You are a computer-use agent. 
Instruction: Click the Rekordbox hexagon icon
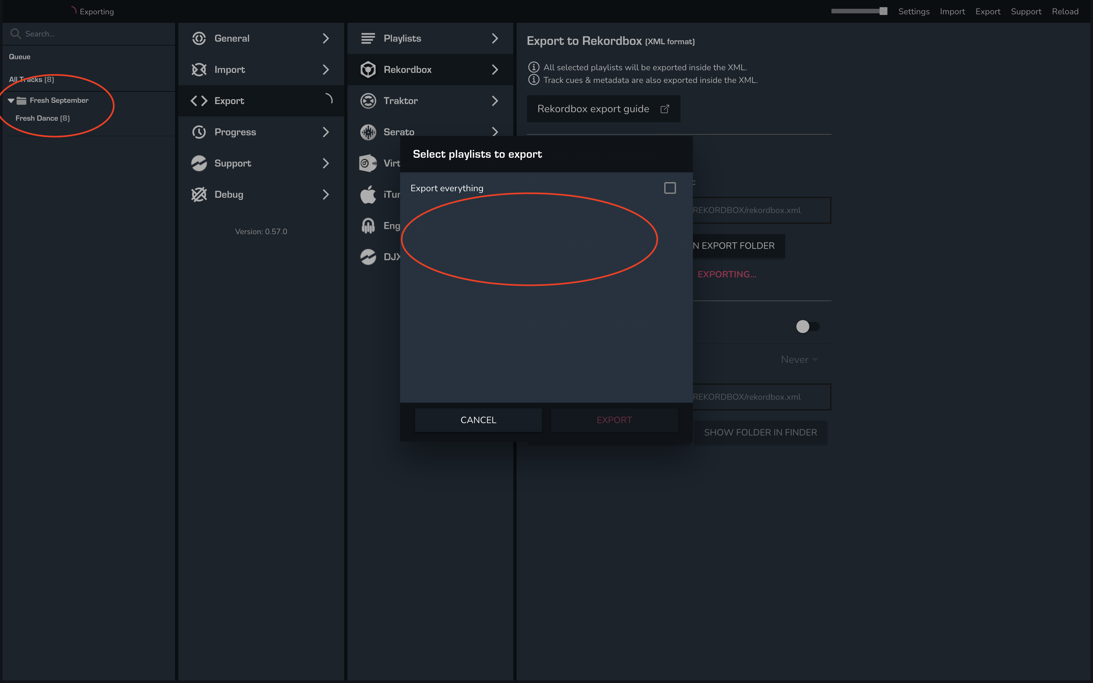click(x=368, y=70)
